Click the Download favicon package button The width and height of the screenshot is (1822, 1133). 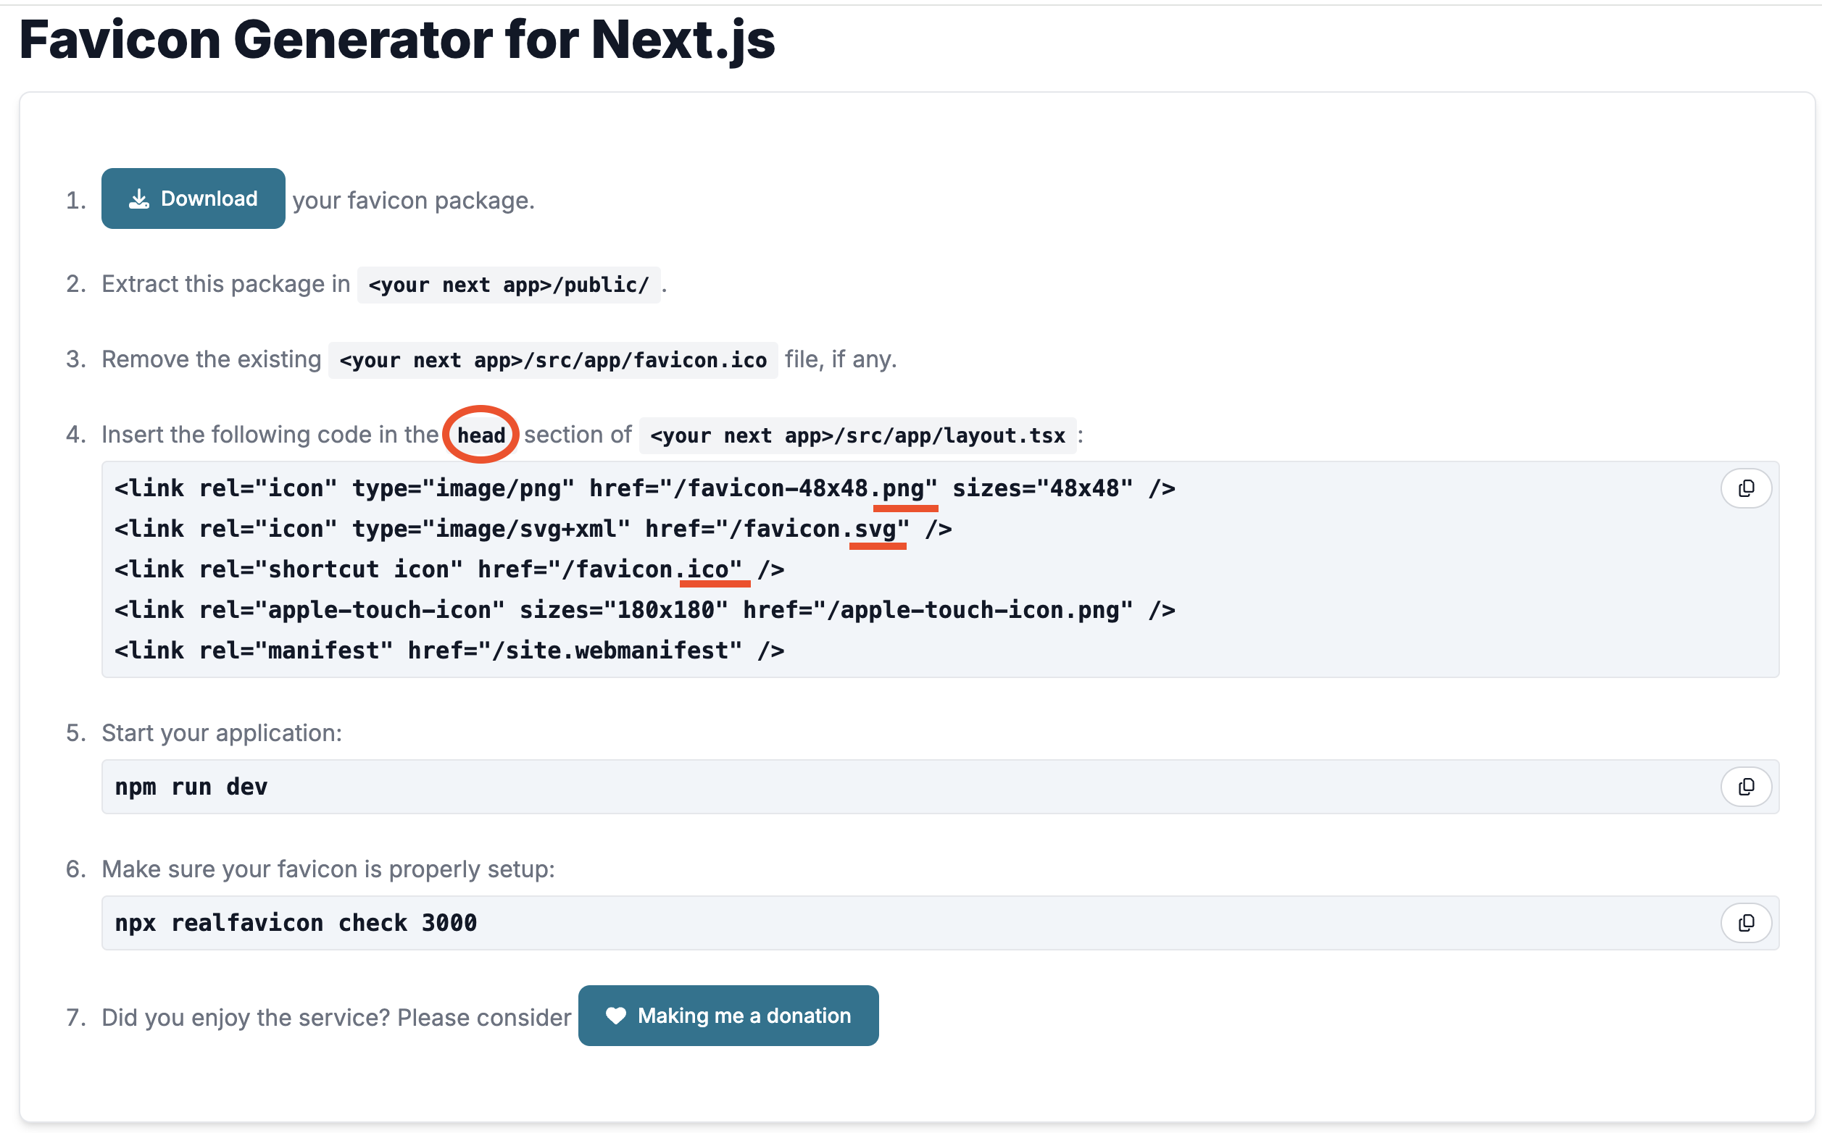(x=193, y=198)
